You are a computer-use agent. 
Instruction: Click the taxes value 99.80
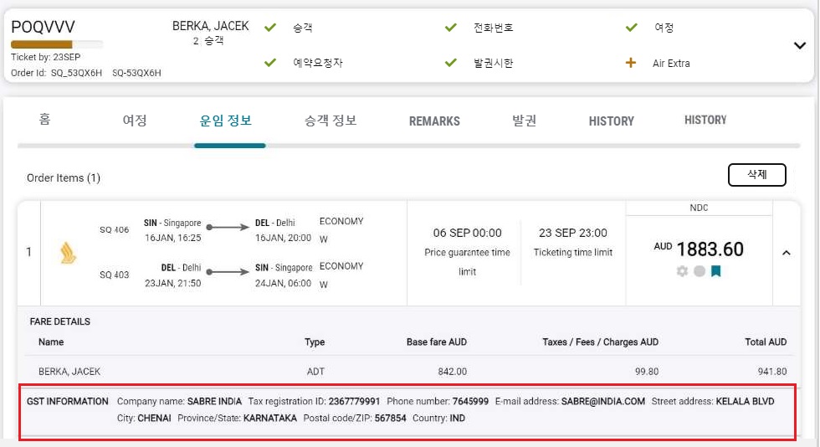(x=646, y=372)
